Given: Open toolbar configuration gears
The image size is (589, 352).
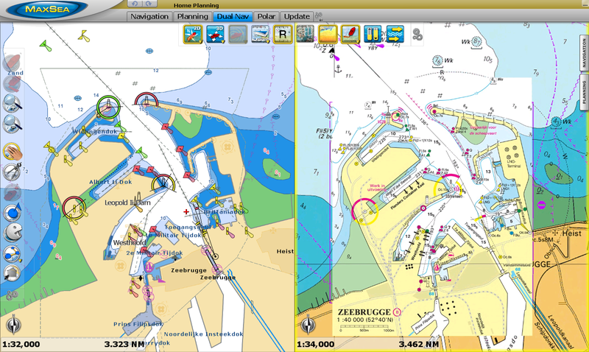Looking at the screenshot, I should [417, 34].
